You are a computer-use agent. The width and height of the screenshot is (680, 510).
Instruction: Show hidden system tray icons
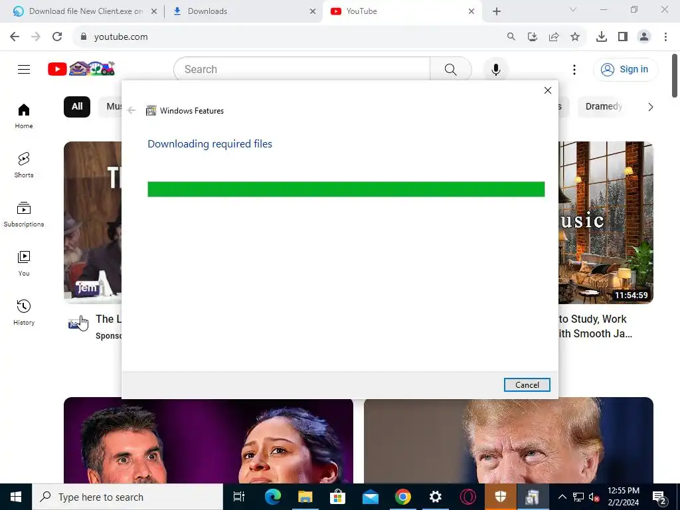click(562, 497)
